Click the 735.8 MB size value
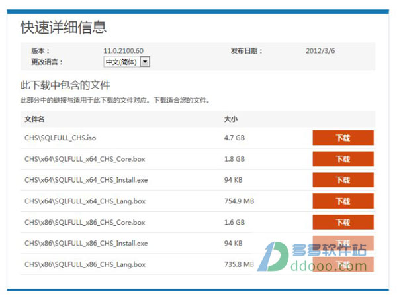Image resolution: width=397 pixels, height=300 pixels. pyautogui.click(x=239, y=264)
